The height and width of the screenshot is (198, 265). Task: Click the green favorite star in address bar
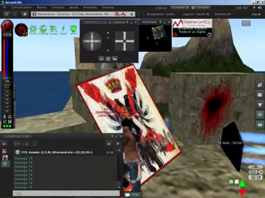point(131,14)
